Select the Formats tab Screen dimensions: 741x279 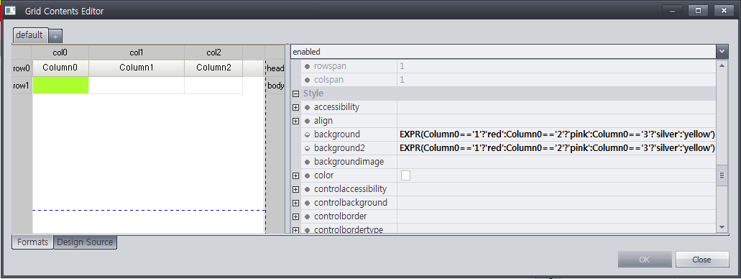point(32,242)
